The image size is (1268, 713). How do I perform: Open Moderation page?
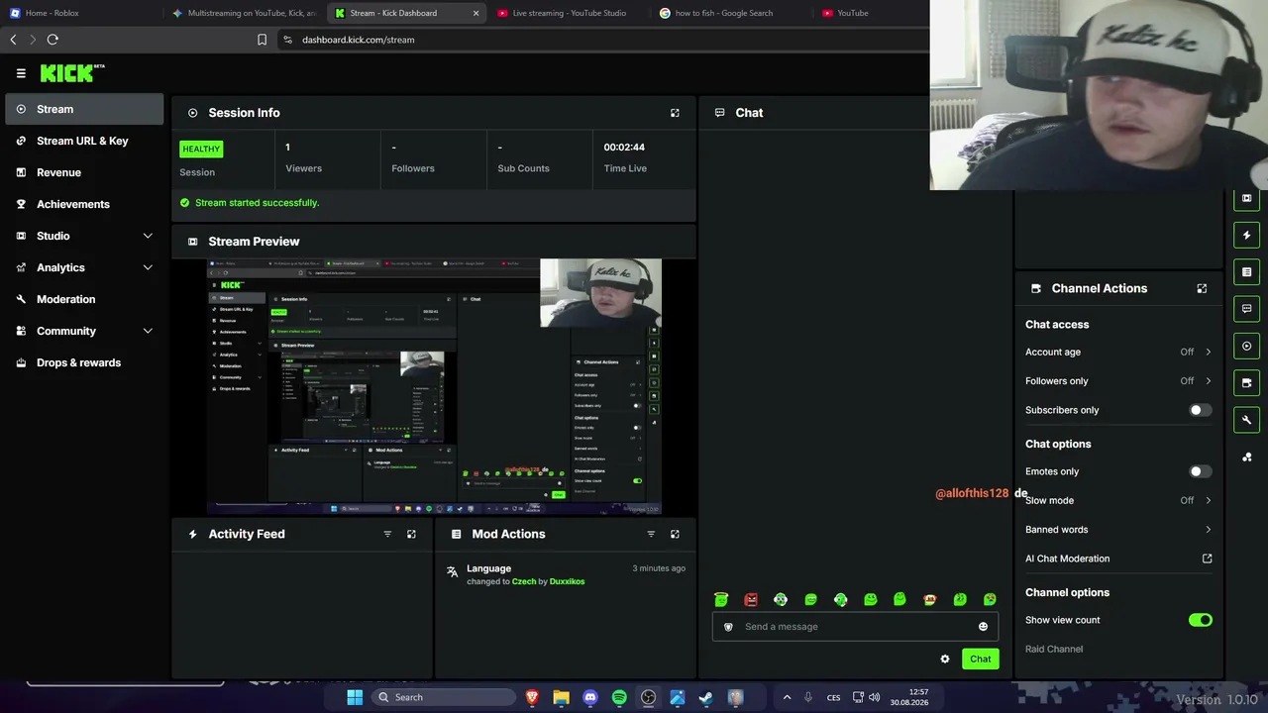pyautogui.click(x=84, y=299)
